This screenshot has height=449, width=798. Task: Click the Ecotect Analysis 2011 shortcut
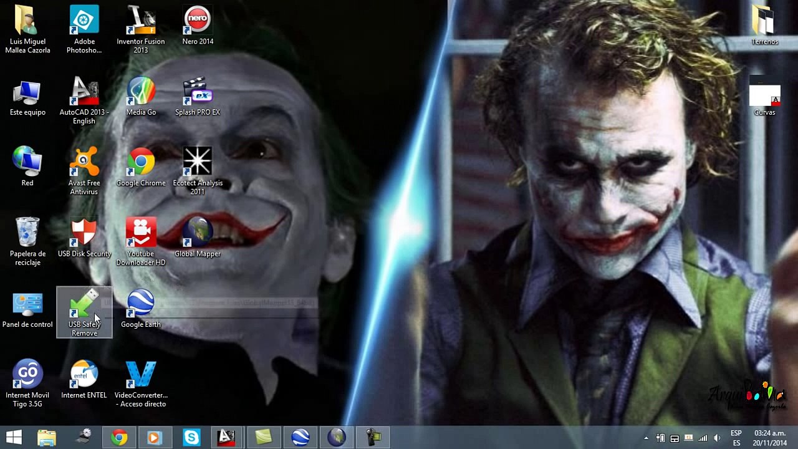tap(198, 171)
